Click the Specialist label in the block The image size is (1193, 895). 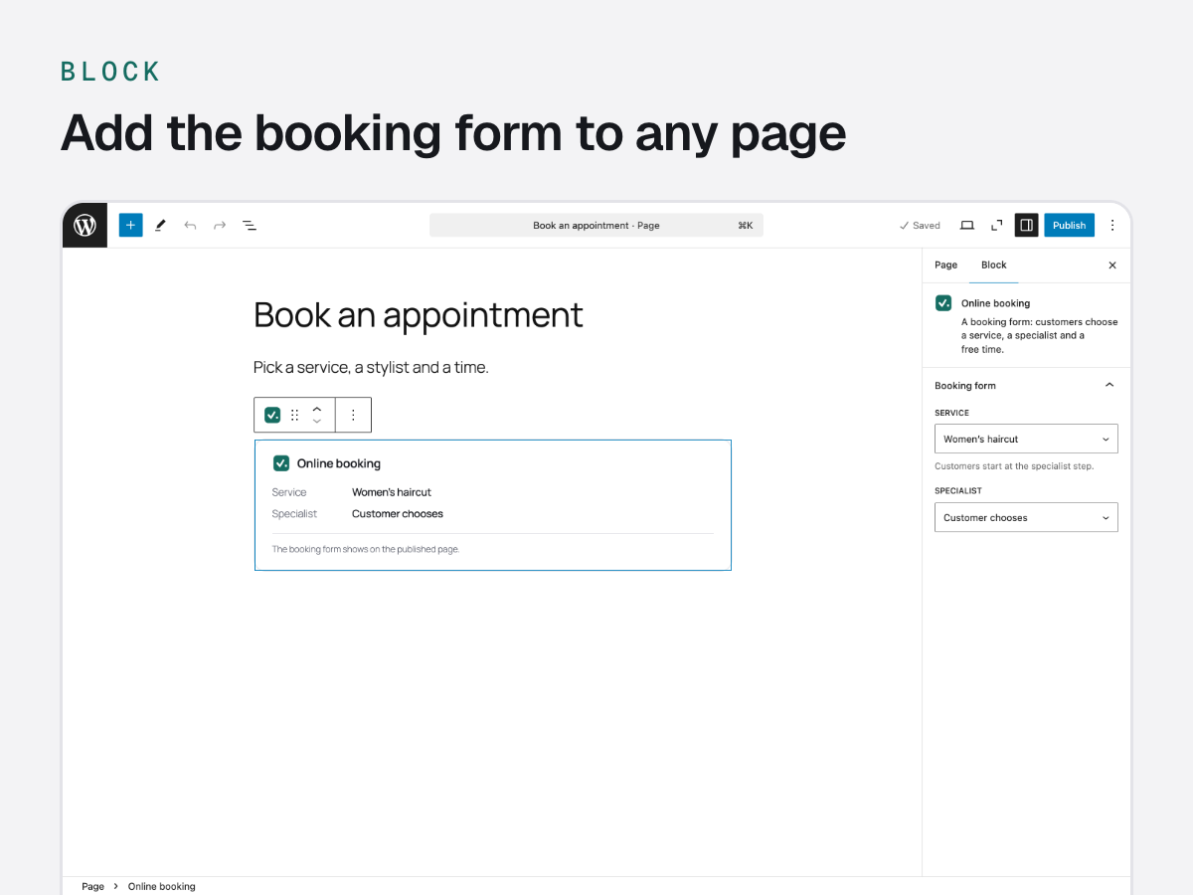[x=294, y=514]
